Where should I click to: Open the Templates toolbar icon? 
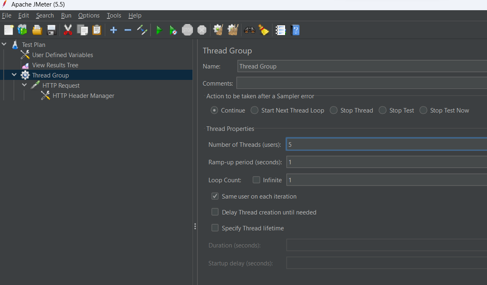coord(22,30)
